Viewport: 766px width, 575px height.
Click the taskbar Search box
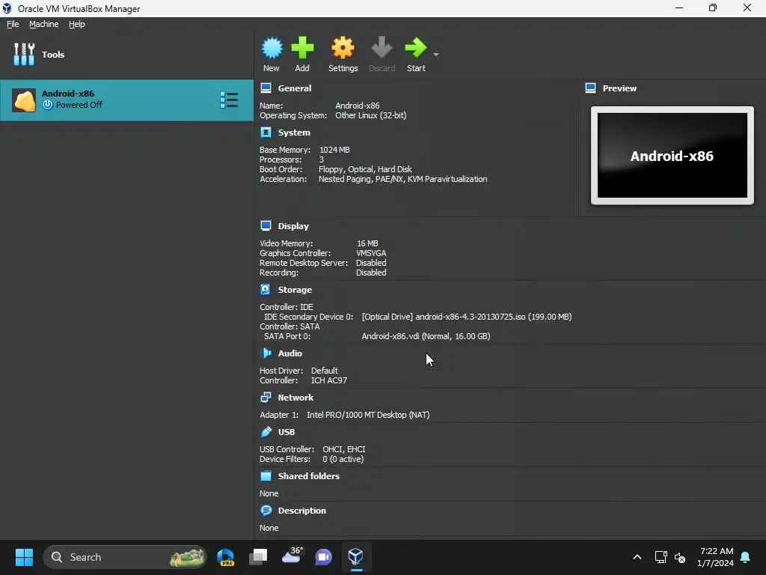pos(125,557)
